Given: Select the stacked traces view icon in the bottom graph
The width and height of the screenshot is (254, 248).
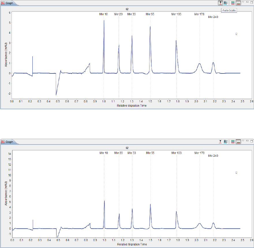Looking at the screenshot, I should coord(233,142).
